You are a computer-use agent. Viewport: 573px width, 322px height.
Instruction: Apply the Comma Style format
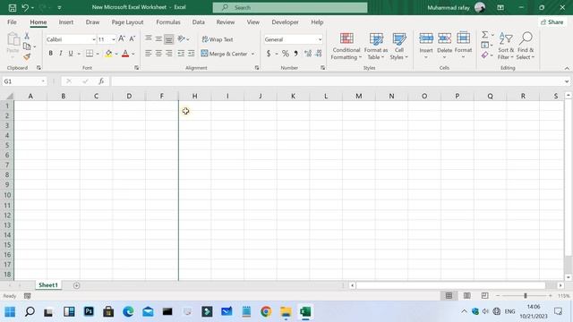[295, 54]
